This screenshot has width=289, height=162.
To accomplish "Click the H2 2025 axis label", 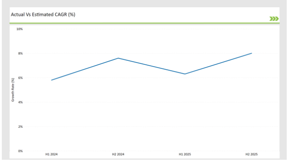I will [251, 154].
